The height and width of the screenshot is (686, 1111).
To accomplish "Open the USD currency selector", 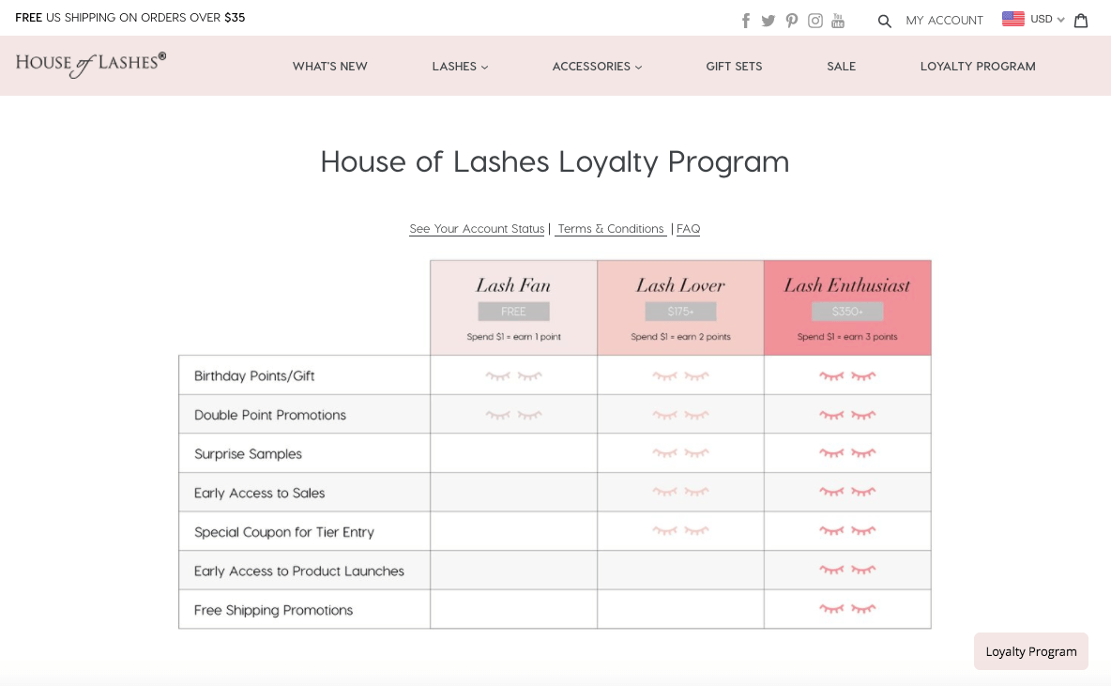I will 1032,19.
